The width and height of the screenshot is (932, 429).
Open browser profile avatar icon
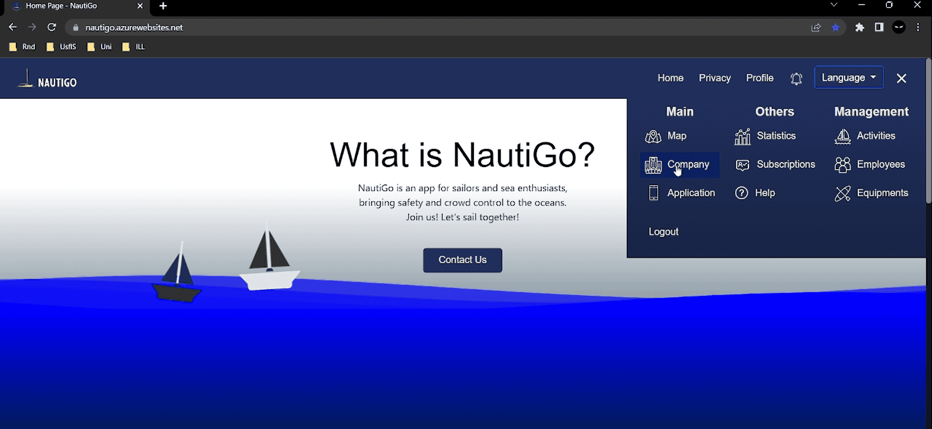coord(899,27)
